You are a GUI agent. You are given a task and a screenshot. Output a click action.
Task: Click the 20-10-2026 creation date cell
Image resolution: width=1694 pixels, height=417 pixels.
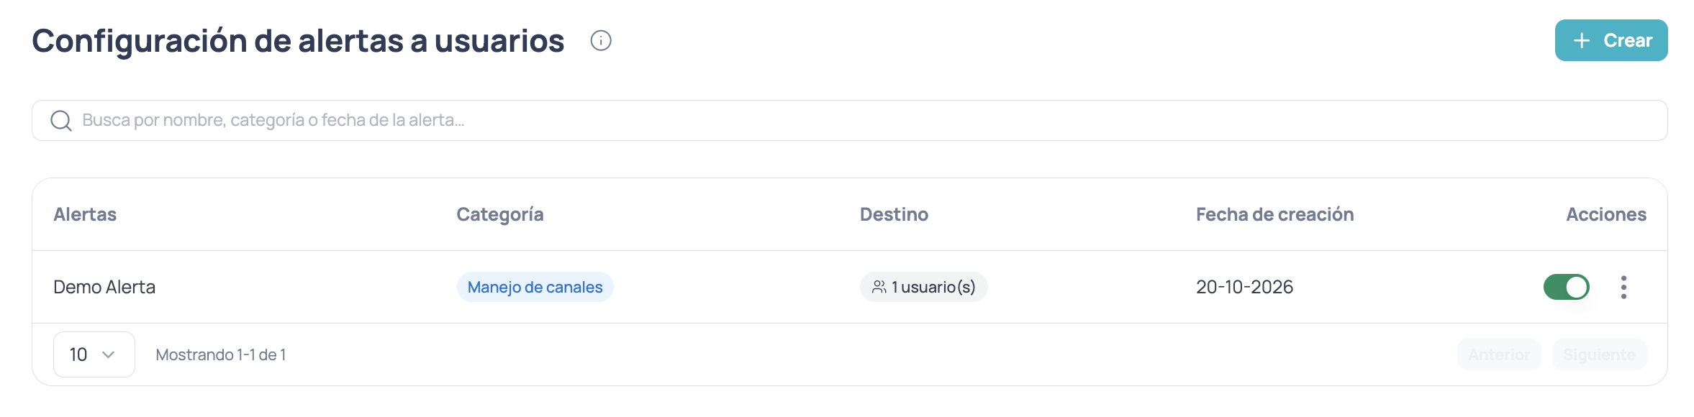tap(1244, 287)
